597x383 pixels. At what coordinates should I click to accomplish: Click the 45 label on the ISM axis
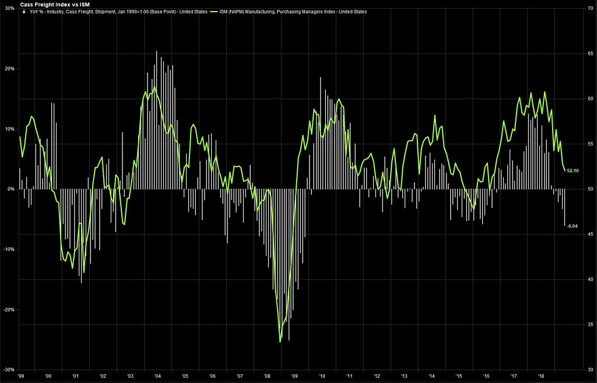(590, 234)
